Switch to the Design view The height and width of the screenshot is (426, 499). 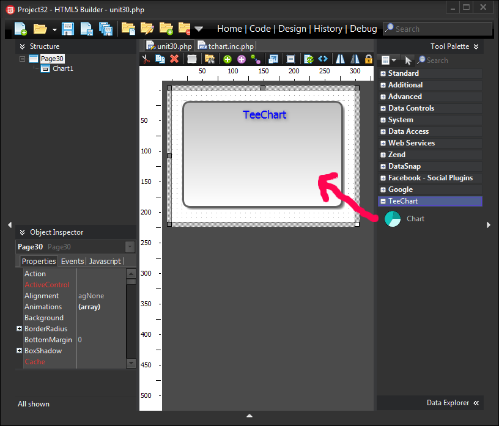coord(292,29)
